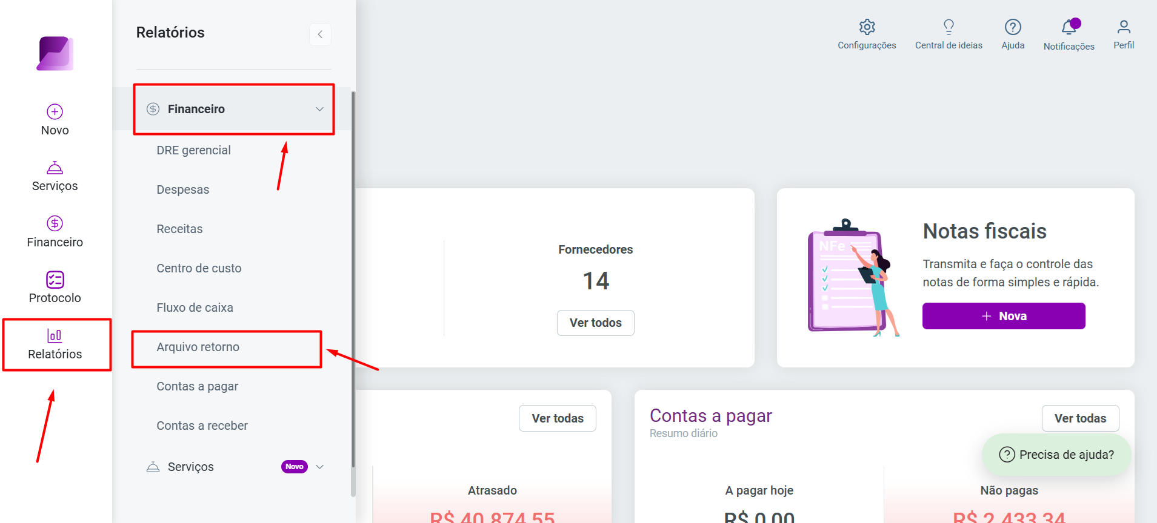The height and width of the screenshot is (523, 1157).
Task: Collapse the Relatórios panel with arrow button
Action: click(320, 35)
